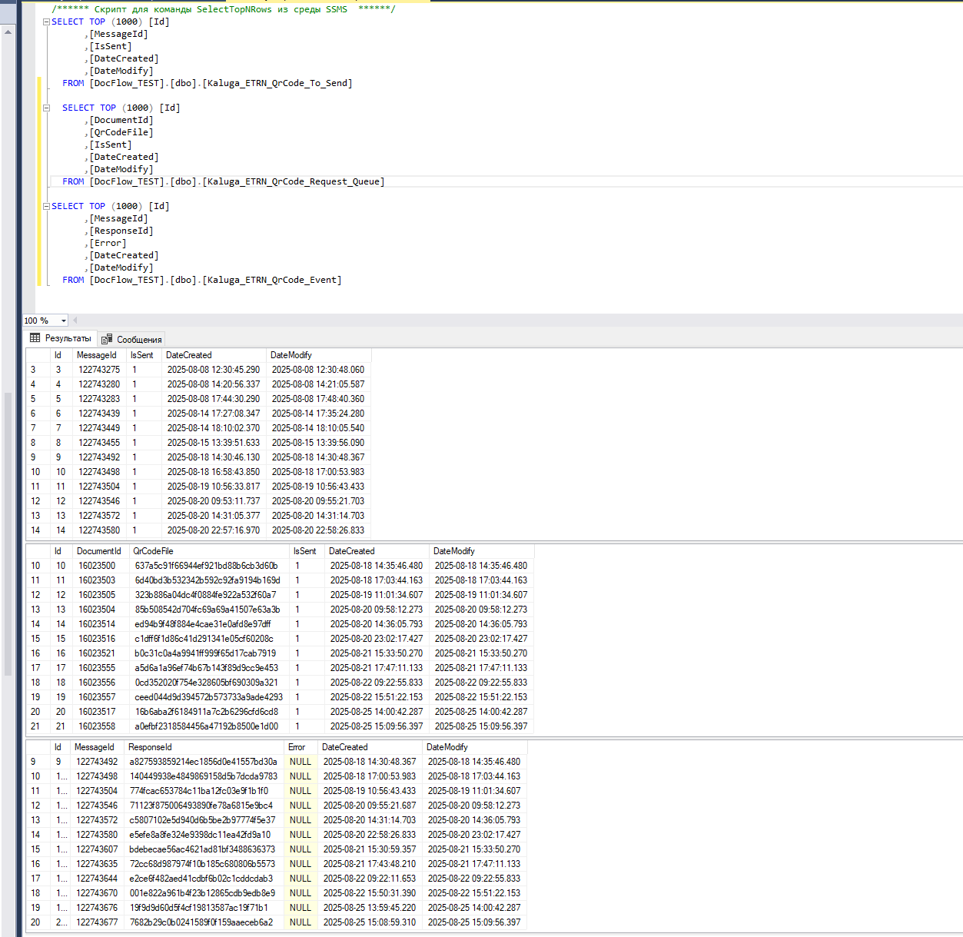Image resolution: width=963 pixels, height=937 pixels.
Task: Click date 2025-08-20 22:57:16.970
Action: [x=214, y=530]
